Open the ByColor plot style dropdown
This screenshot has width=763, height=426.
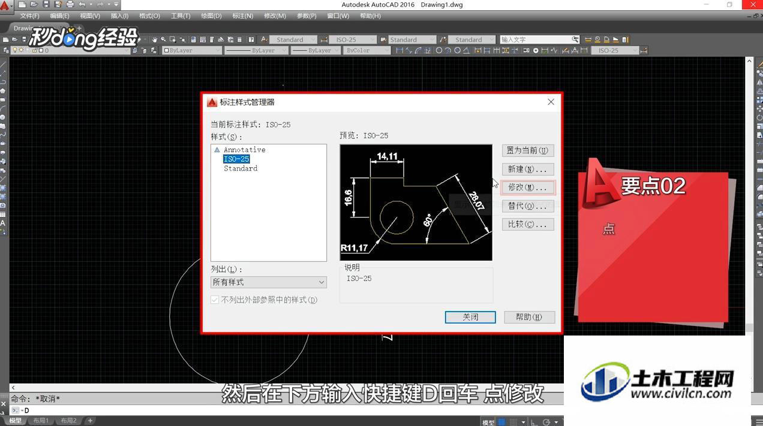point(368,50)
